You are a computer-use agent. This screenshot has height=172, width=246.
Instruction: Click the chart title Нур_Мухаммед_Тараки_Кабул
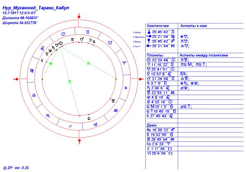coord(36,8)
